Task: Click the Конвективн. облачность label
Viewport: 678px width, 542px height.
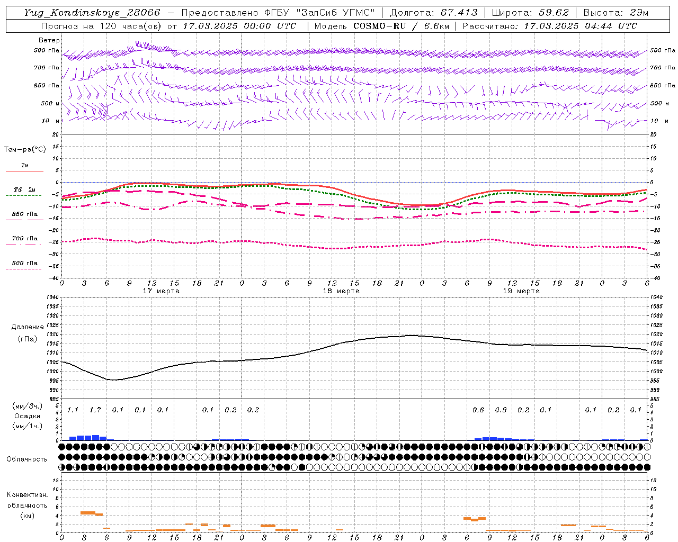Action: pyautogui.click(x=27, y=500)
